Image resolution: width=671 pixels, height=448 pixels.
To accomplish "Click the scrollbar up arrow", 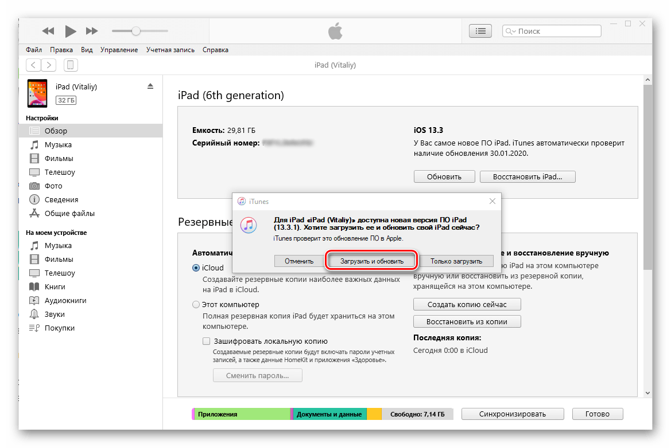I will (647, 80).
